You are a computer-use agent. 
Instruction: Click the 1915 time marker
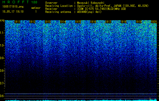[x=78, y=22]
